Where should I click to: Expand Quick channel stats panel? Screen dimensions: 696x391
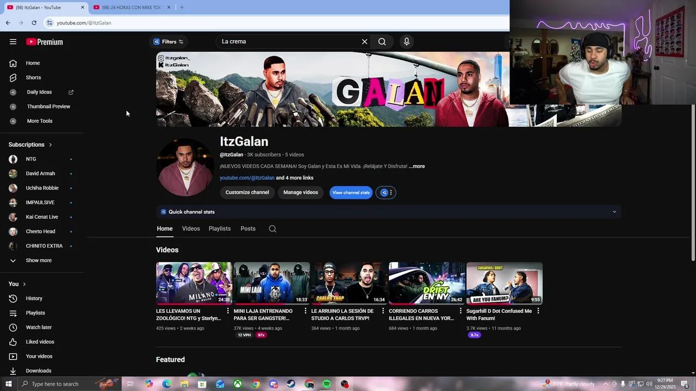(388, 212)
